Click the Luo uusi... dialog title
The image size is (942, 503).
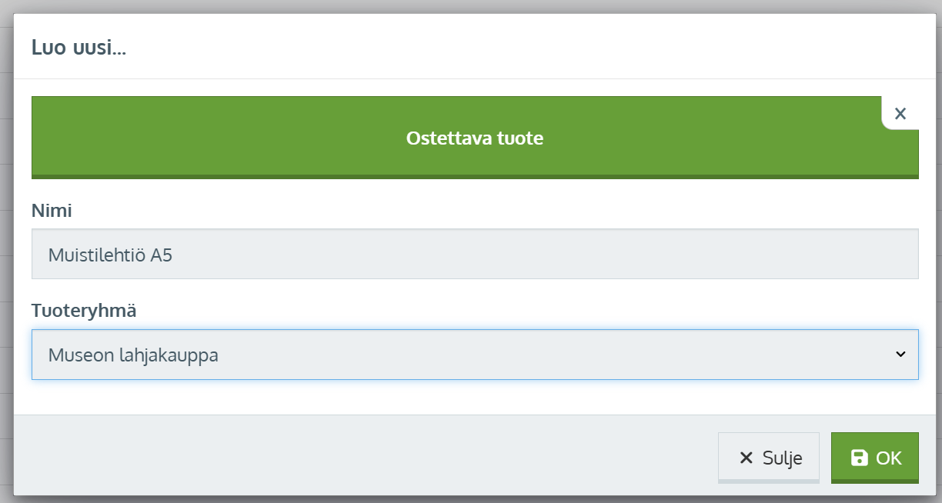[x=78, y=48]
